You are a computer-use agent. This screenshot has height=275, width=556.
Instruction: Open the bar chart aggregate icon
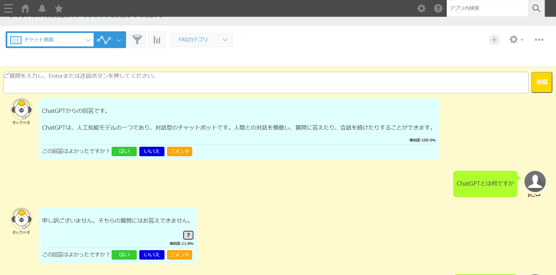pyautogui.click(x=157, y=40)
